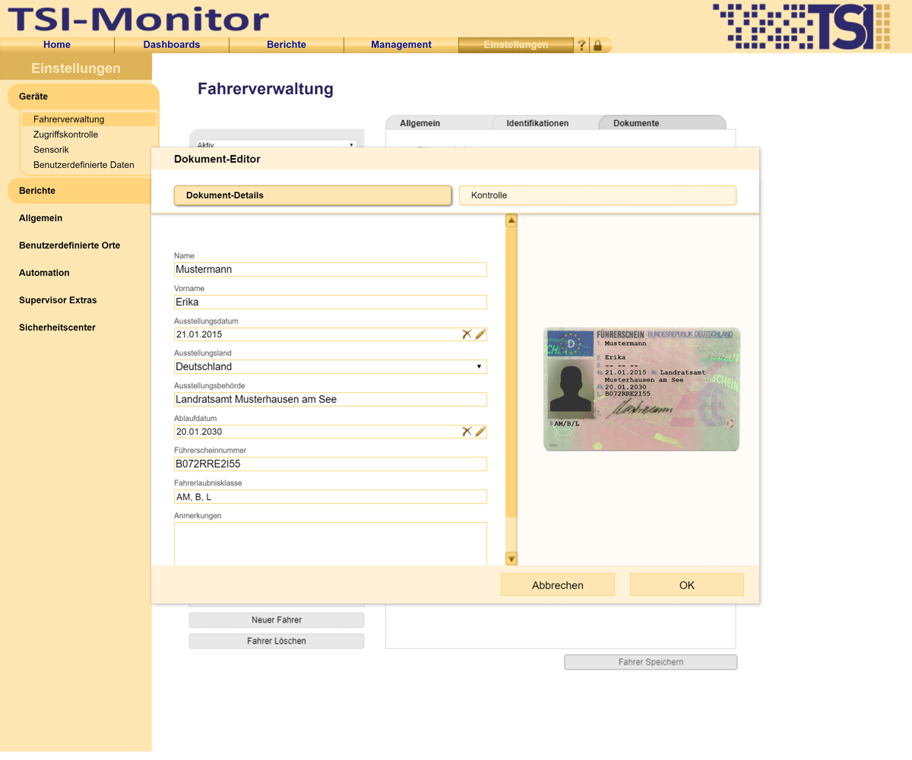The width and height of the screenshot is (912, 760).
Task: Click the Anmerkungen text area
Action: tap(331, 544)
